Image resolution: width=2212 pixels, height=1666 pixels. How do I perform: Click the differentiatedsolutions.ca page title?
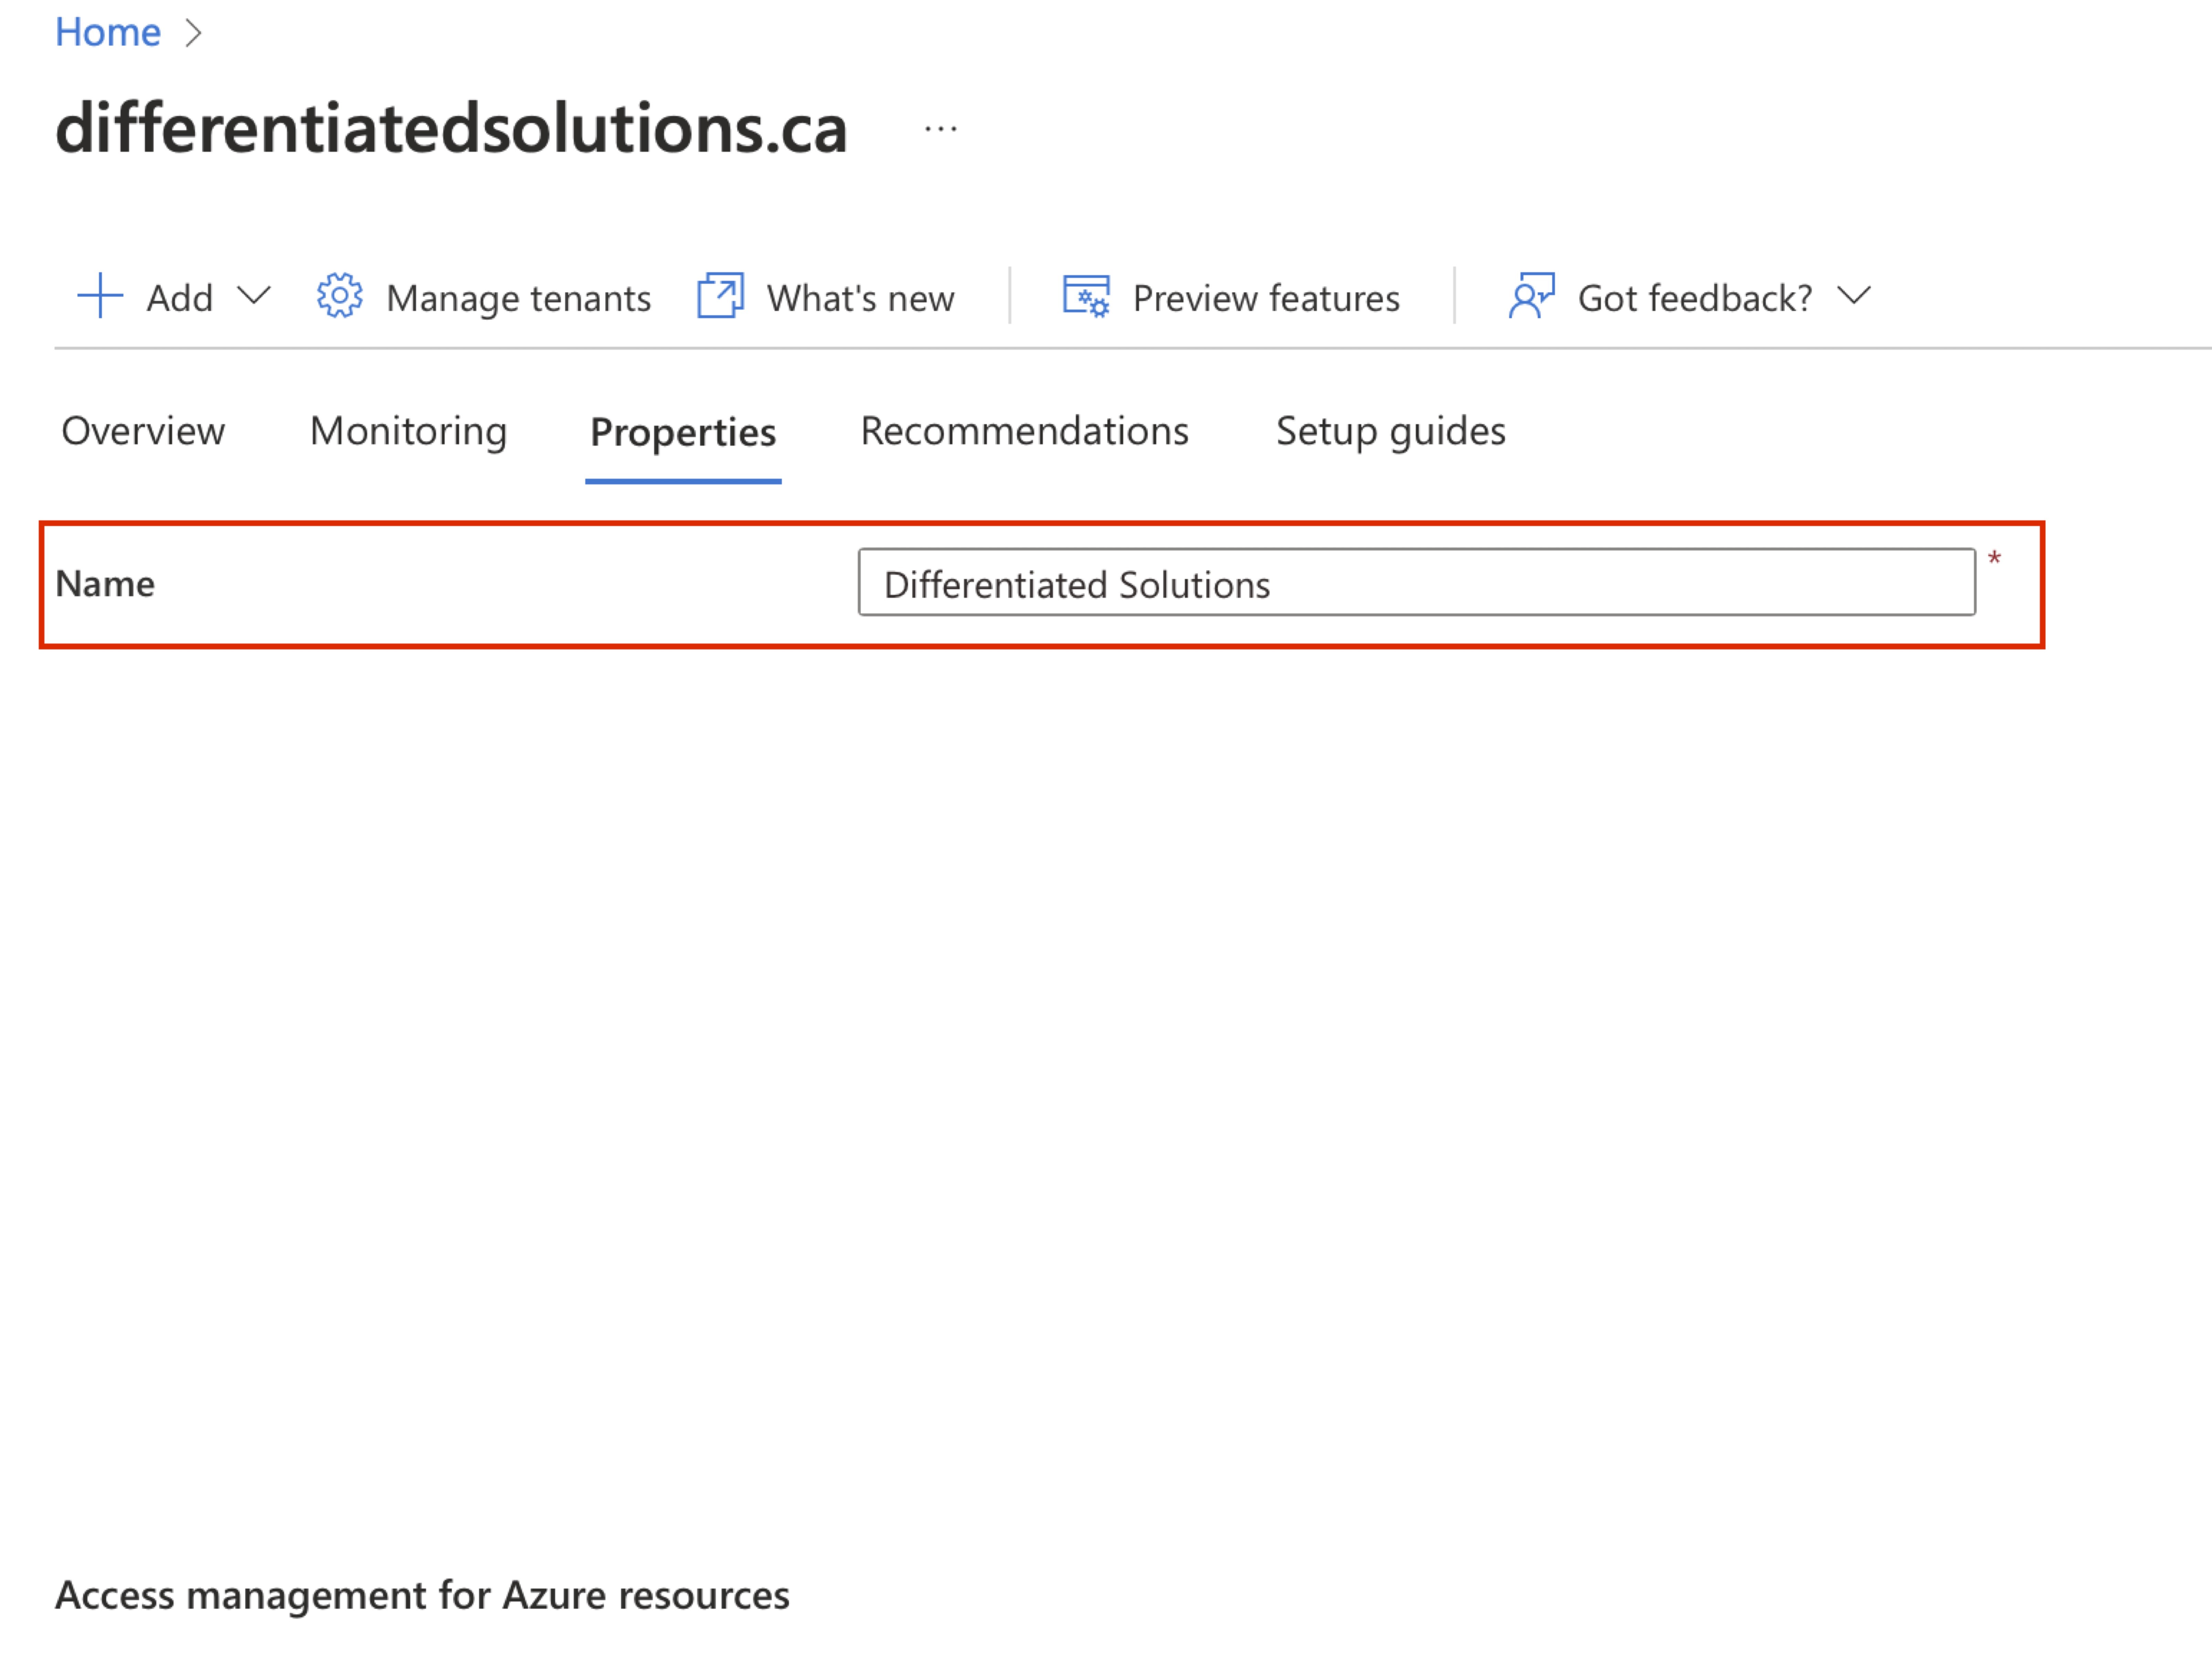[451, 128]
